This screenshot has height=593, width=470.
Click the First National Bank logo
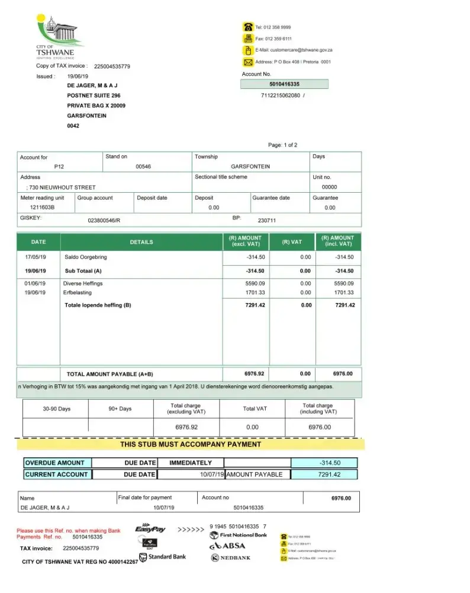pos(238,535)
